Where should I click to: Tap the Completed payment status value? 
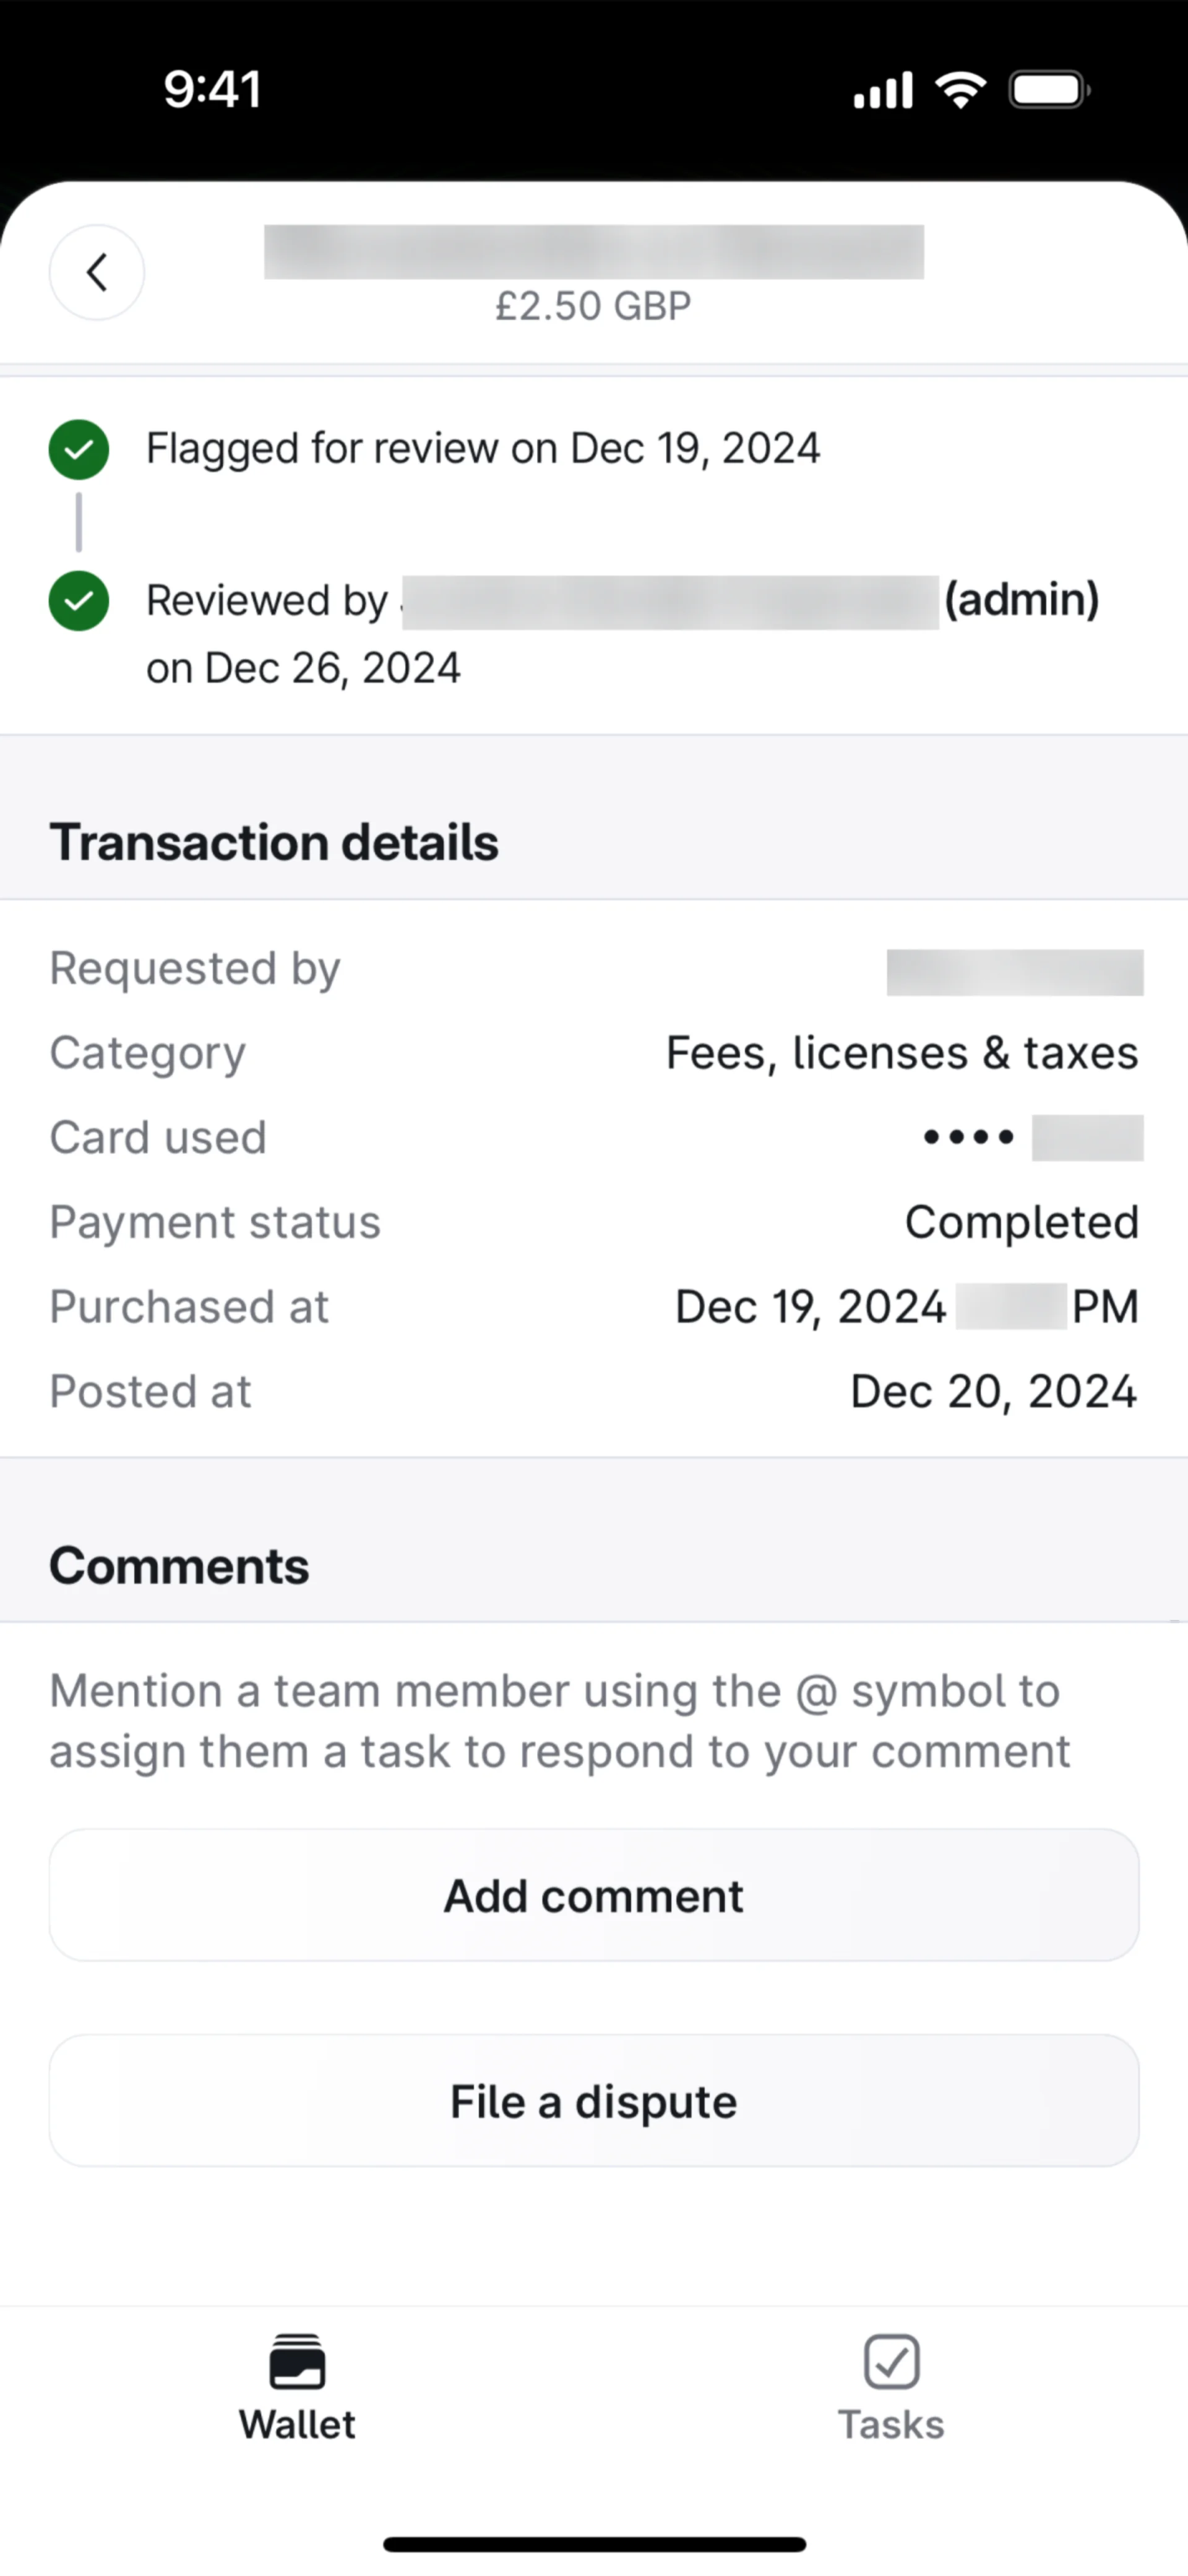[x=1021, y=1222]
